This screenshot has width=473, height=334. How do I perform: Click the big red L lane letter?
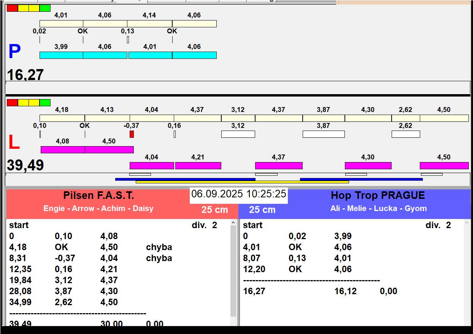pyautogui.click(x=14, y=143)
